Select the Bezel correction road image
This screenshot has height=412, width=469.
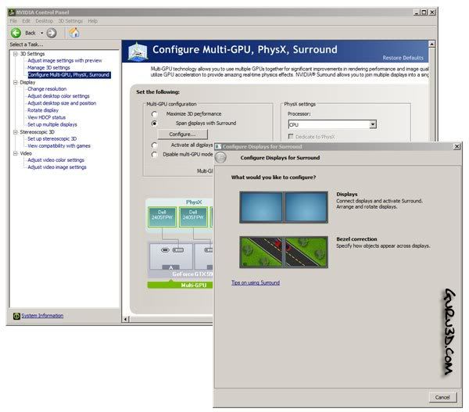(x=282, y=253)
